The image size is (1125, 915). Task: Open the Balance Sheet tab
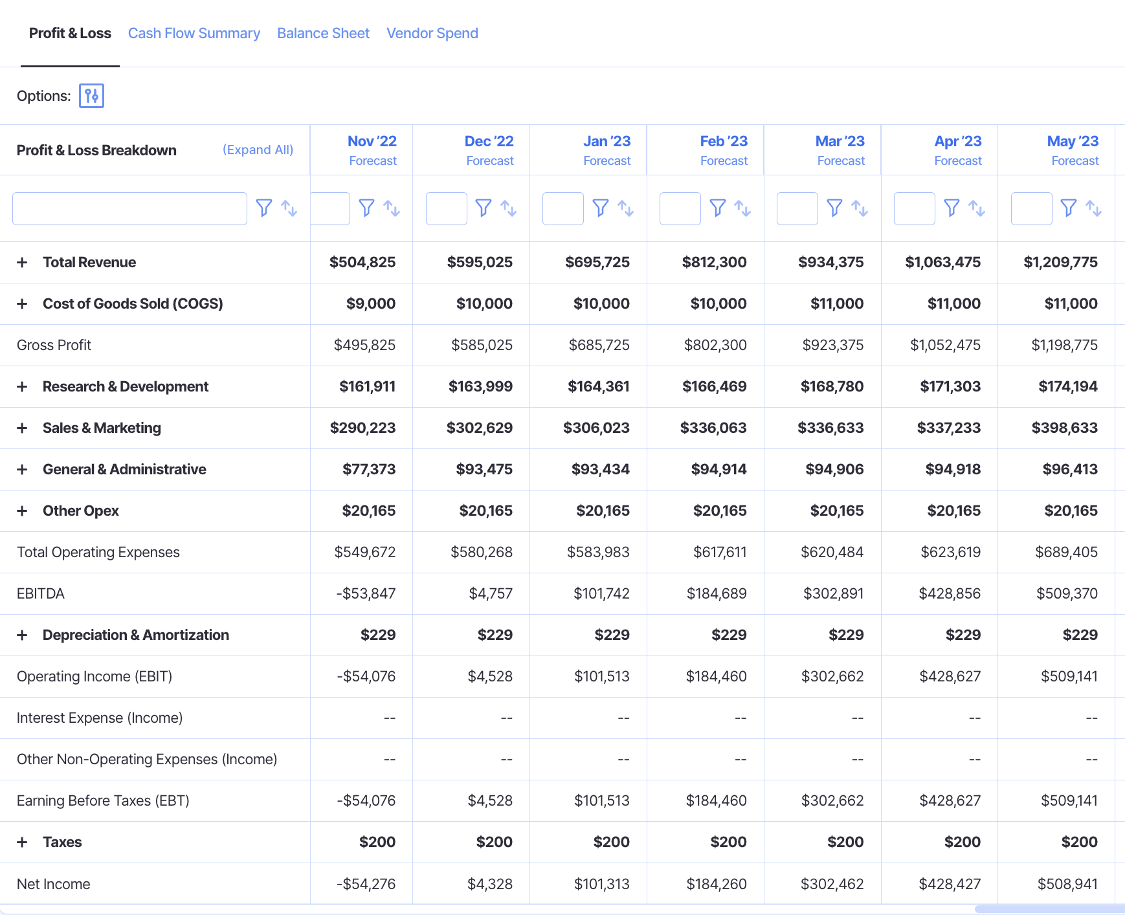(x=323, y=33)
